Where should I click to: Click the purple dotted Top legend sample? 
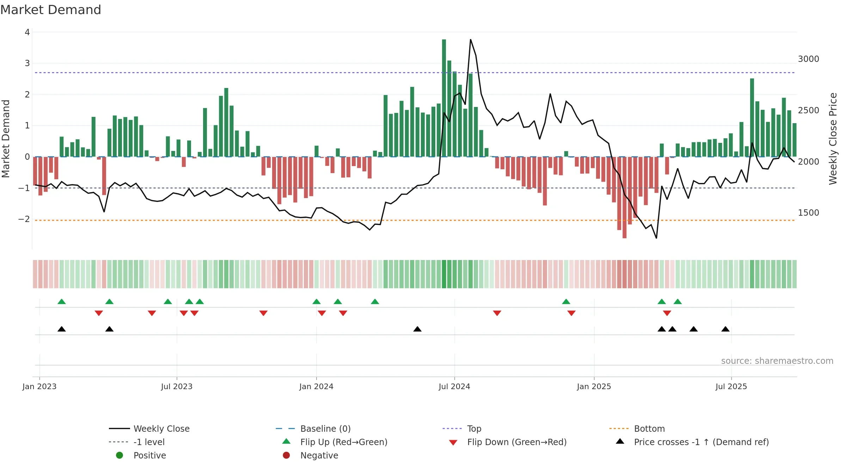click(x=452, y=429)
